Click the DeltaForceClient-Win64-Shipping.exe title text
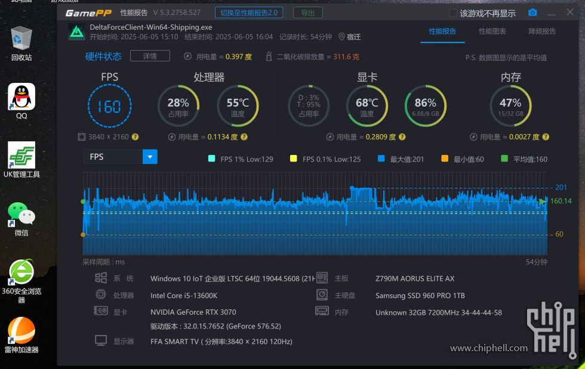The width and height of the screenshot is (585, 369). [151, 27]
